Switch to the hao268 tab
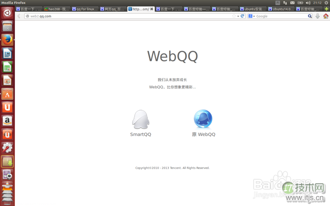The width and height of the screenshot is (330, 206). [x=57, y=9]
